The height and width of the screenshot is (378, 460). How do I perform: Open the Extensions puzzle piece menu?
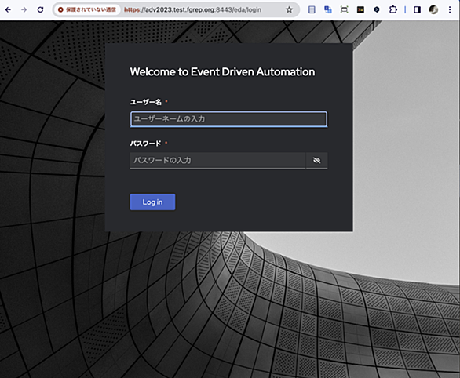(x=392, y=9)
